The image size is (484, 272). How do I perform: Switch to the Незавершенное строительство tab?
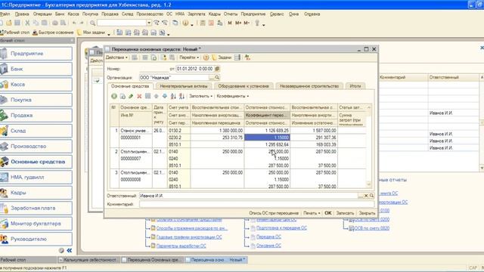[x=309, y=86]
